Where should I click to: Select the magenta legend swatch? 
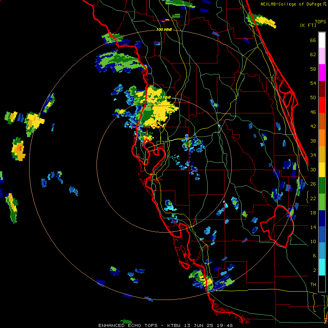[322, 73]
